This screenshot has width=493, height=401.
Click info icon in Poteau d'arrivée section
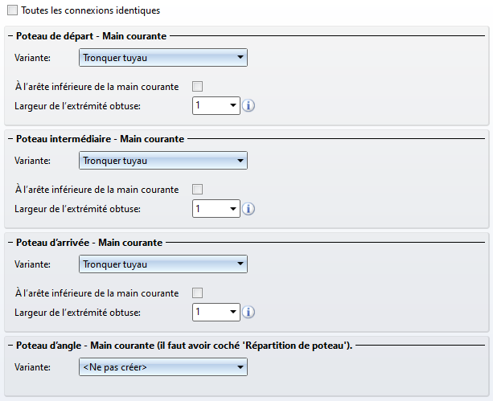(x=249, y=312)
